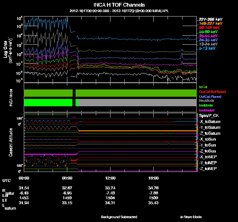Click the -X_toSaturn attitude label

click(x=210, y=121)
